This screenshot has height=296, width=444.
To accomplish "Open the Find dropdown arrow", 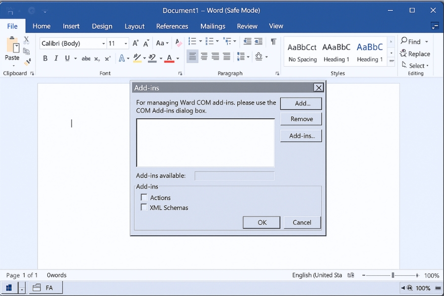I will [427, 42].
